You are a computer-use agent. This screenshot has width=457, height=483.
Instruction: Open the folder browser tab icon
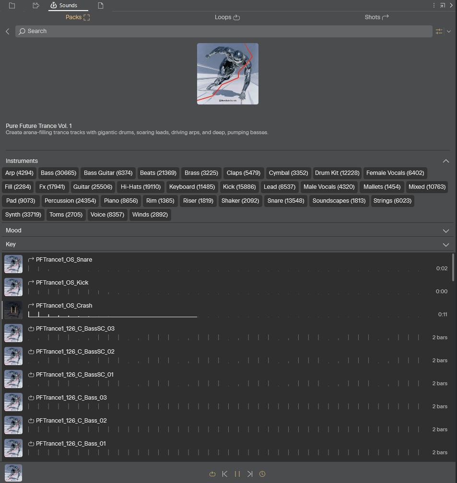(12, 6)
